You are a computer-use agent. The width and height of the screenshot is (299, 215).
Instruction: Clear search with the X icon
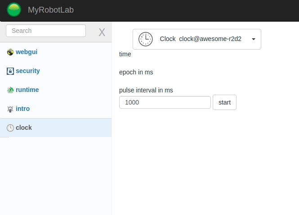102,32
